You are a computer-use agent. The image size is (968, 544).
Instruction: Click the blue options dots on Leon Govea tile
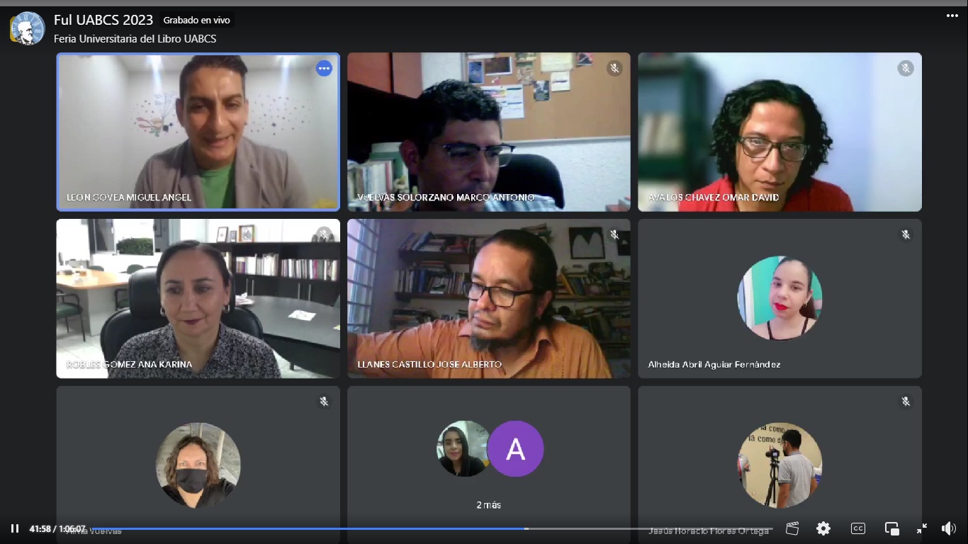coord(324,69)
